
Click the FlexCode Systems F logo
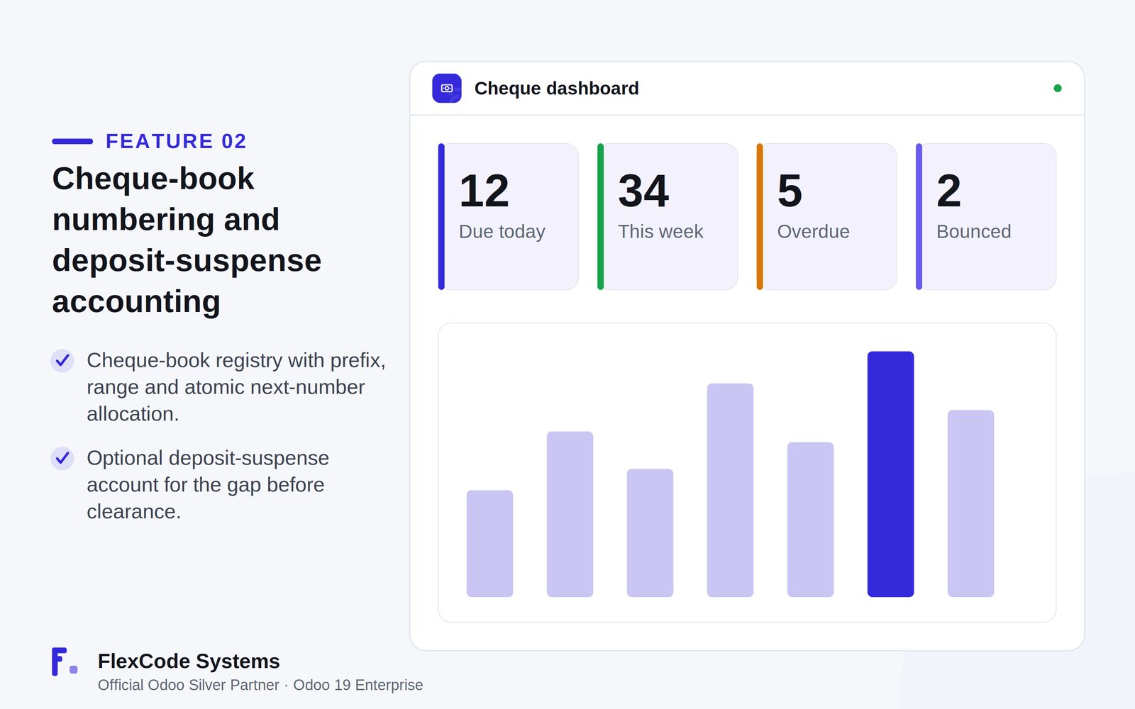click(x=65, y=661)
